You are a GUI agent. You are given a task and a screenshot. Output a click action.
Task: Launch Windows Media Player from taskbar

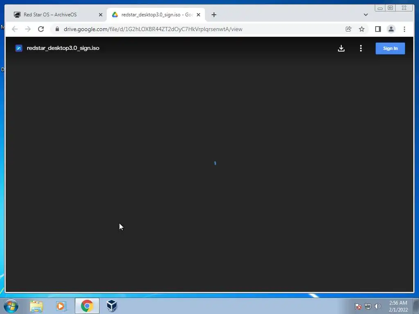61,306
